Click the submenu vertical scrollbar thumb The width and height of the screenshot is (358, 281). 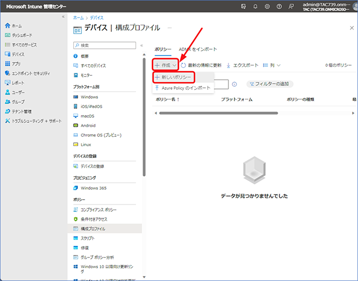144,117
